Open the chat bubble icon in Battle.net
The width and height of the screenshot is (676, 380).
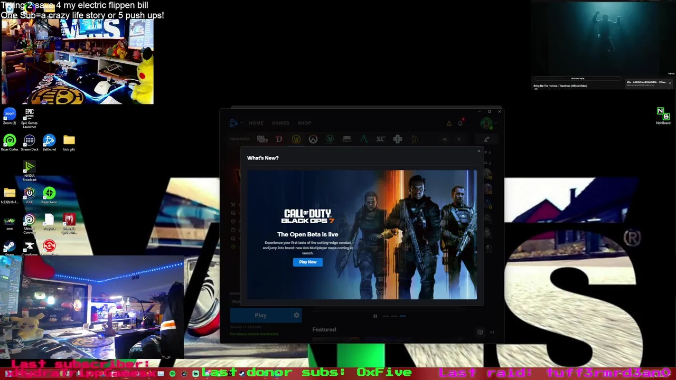pos(480,332)
